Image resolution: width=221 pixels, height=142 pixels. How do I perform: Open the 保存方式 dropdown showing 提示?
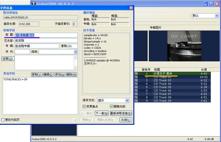[x=127, y=100]
